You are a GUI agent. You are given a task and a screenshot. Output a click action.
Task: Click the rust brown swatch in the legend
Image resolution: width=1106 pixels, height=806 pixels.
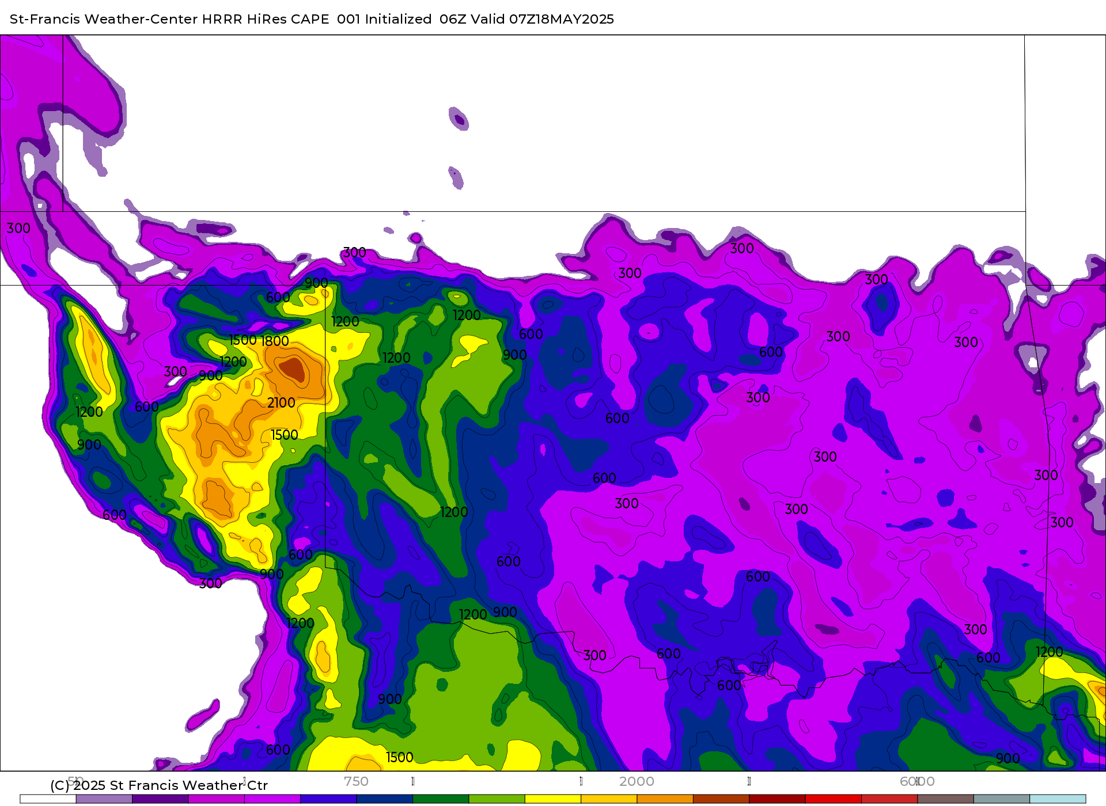coord(721,799)
